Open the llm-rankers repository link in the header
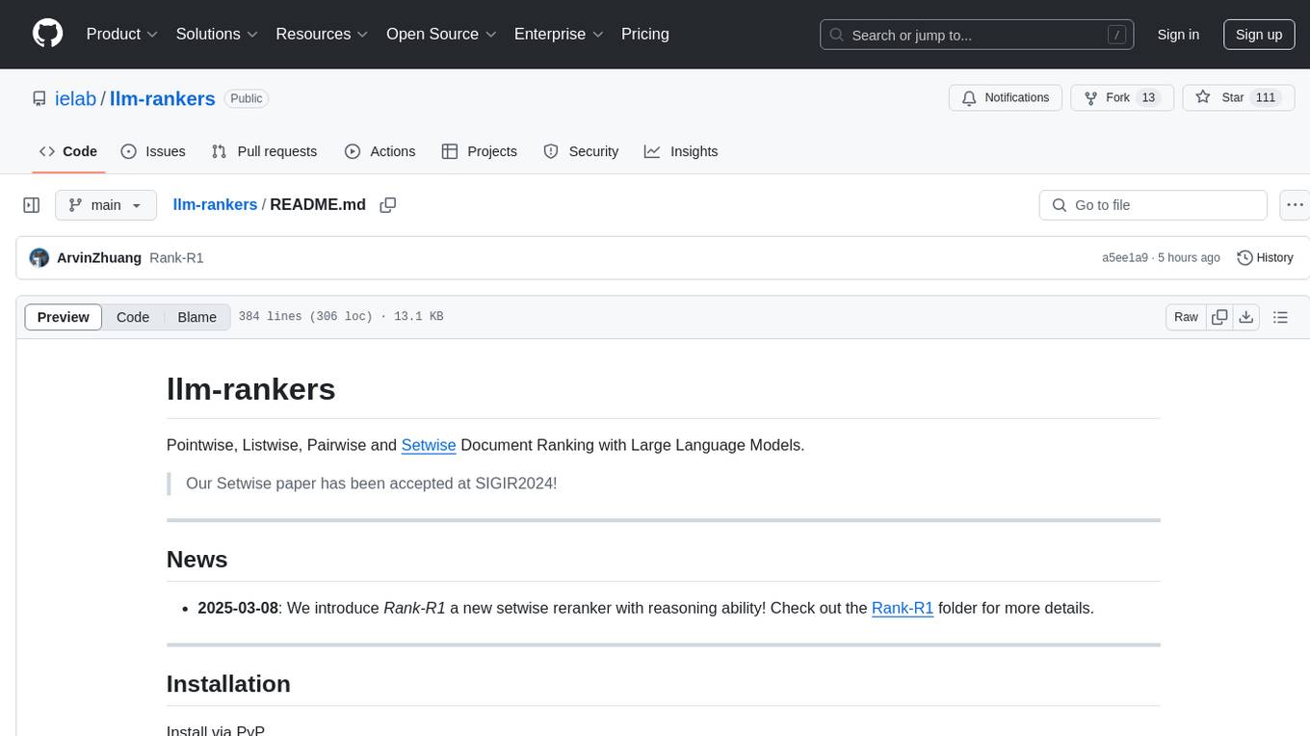The height and width of the screenshot is (736, 1310). [x=163, y=98]
